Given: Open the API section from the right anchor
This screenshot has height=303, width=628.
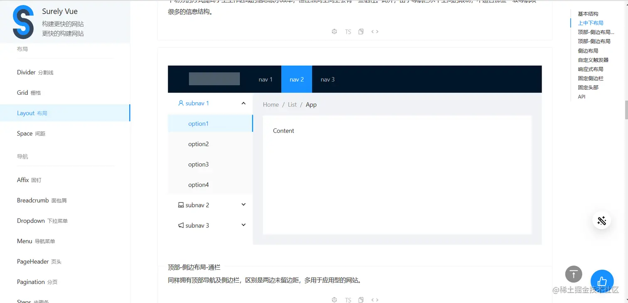Looking at the screenshot, I should (x=581, y=96).
